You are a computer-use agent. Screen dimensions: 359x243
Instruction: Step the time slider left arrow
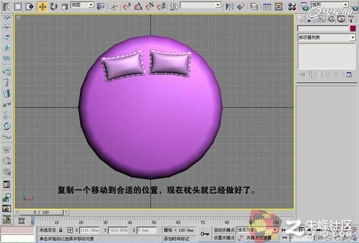pos(17,212)
